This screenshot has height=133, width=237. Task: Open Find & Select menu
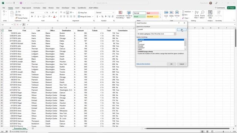point(202,15)
